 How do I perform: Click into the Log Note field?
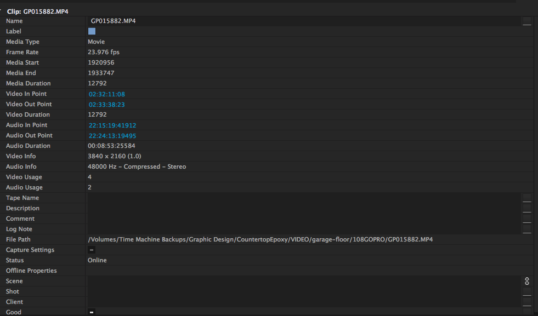pyautogui.click(x=304, y=229)
